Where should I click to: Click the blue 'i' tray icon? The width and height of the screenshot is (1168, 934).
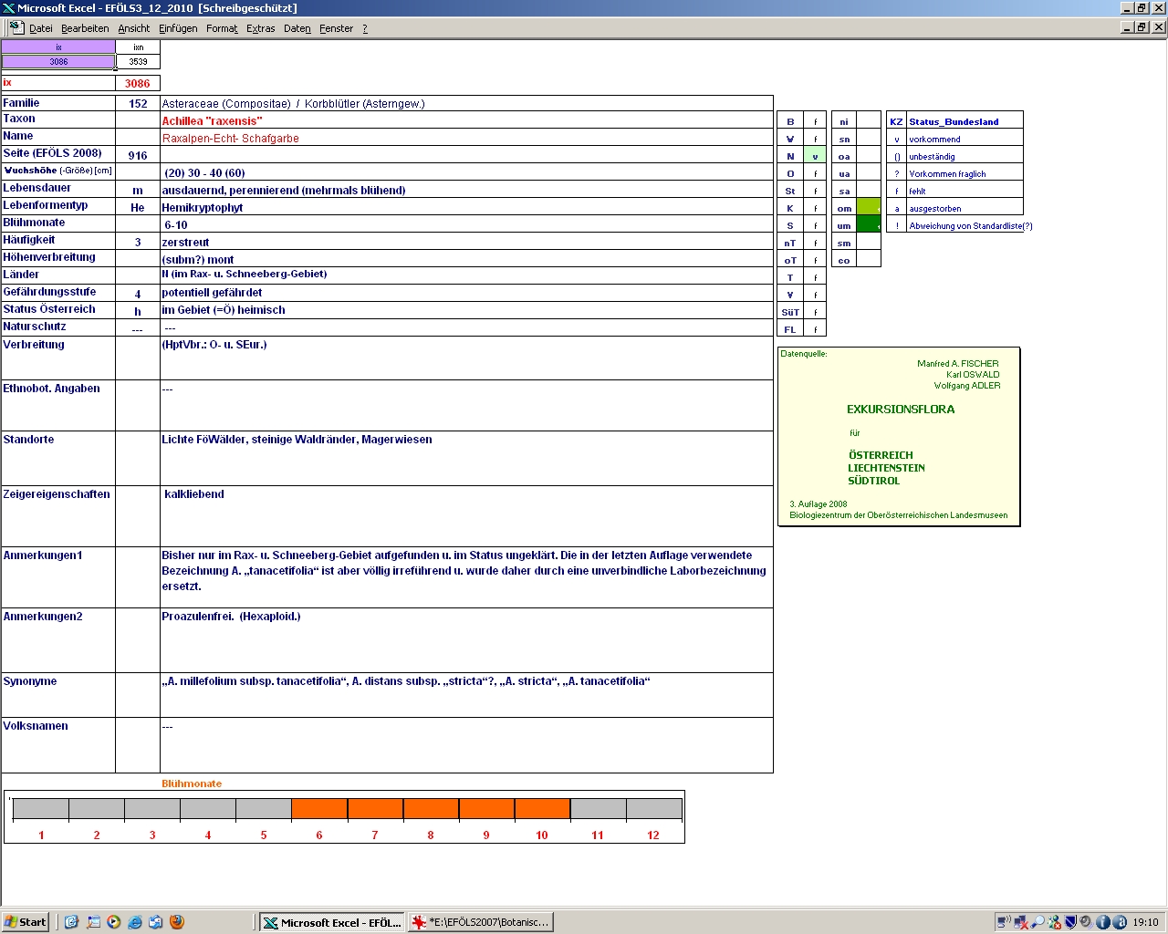tap(1103, 922)
